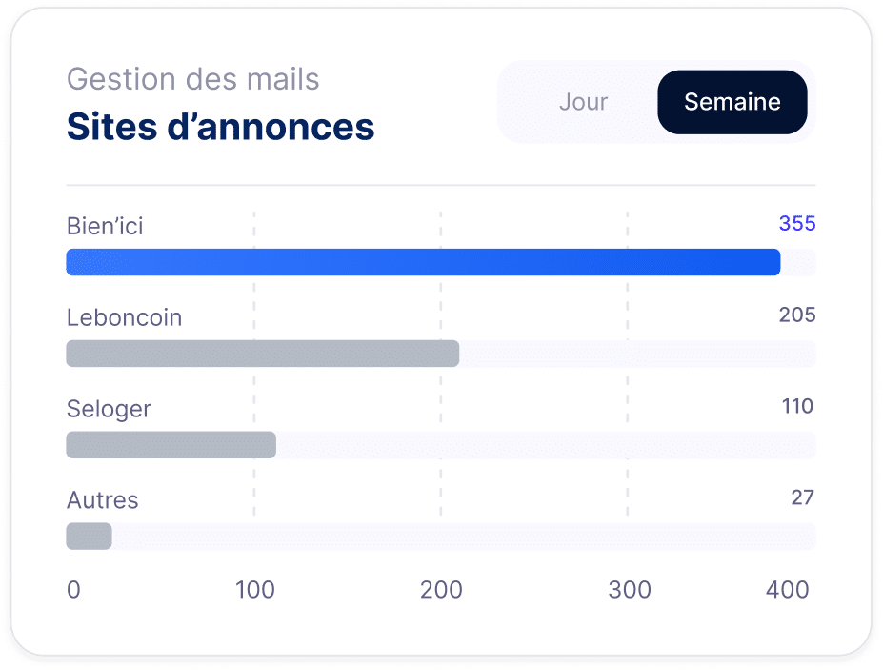Click the Sites d'annonces heading
The height and width of the screenshot is (670, 883).
[x=220, y=127]
